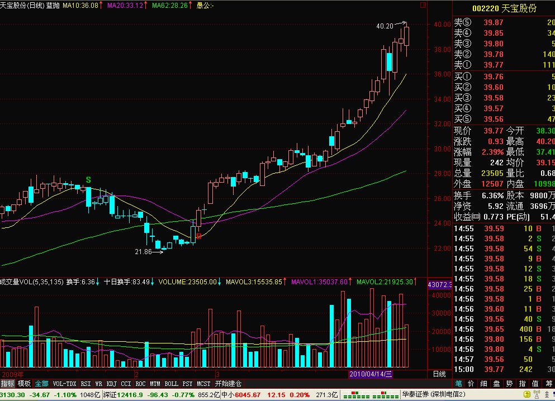
Task: Click the VOLUME:23505.00 label
Action: tap(187, 282)
